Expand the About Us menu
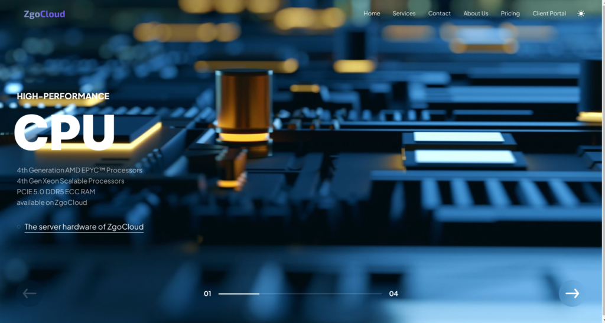 476,14
